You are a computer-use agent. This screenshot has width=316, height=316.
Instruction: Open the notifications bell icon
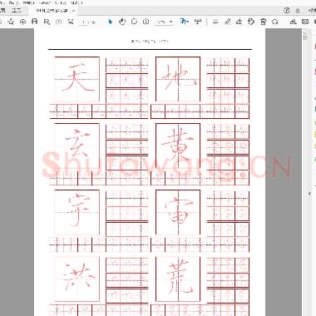[x=298, y=11]
